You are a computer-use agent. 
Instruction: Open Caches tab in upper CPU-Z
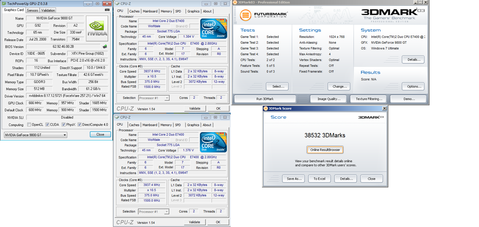pyautogui.click(x=134, y=11)
